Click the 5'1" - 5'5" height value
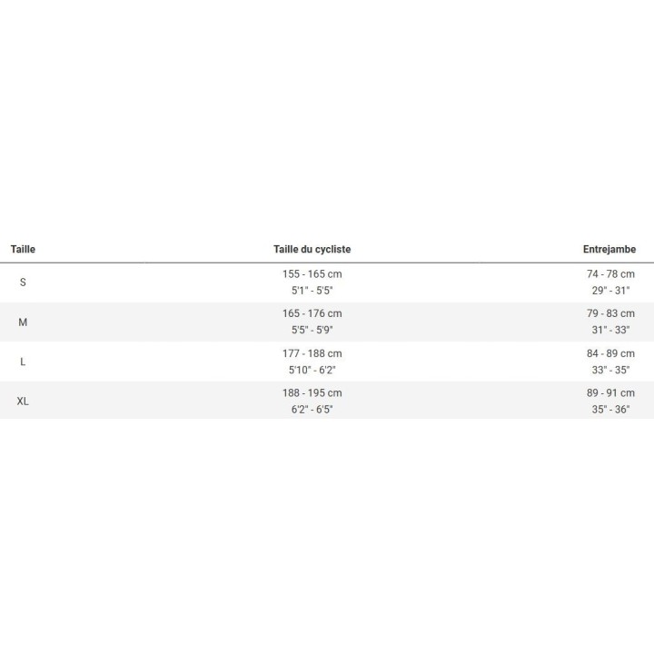The image size is (654, 654). coord(312,291)
